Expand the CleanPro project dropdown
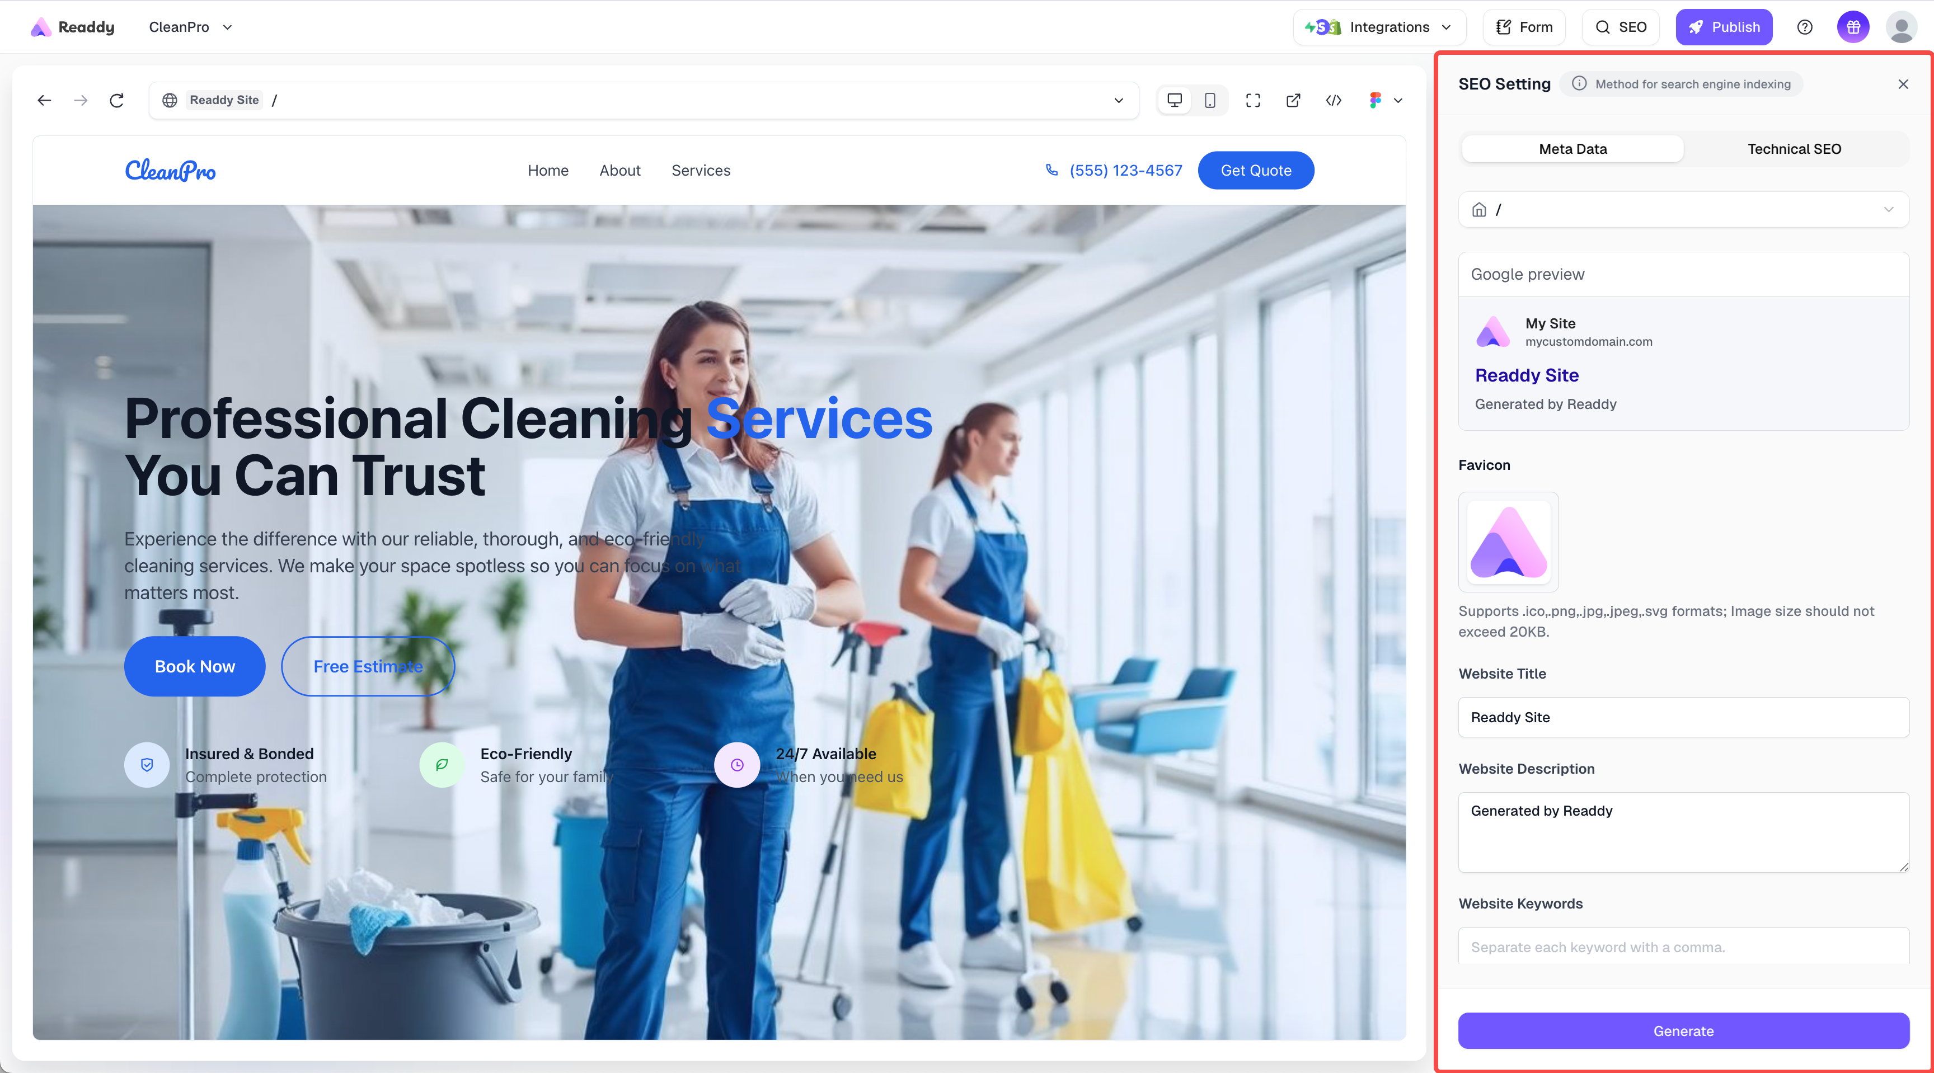The width and height of the screenshot is (1934, 1073). [x=191, y=27]
